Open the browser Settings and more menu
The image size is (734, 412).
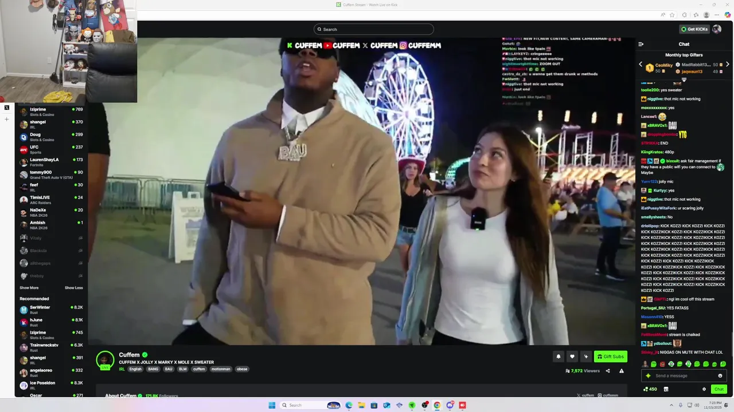[x=717, y=15]
